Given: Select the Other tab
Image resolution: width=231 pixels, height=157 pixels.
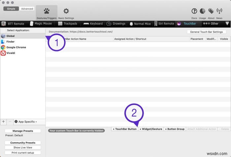Looking at the screenshot, I should pyautogui.click(x=211, y=23).
